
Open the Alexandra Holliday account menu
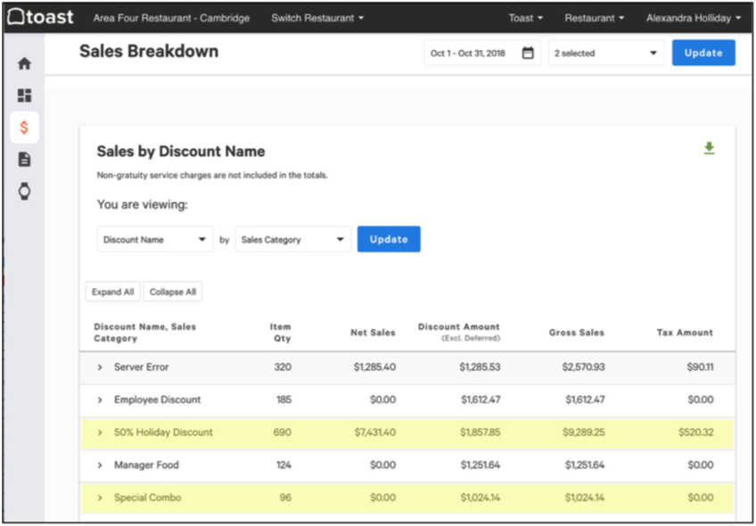(x=693, y=18)
